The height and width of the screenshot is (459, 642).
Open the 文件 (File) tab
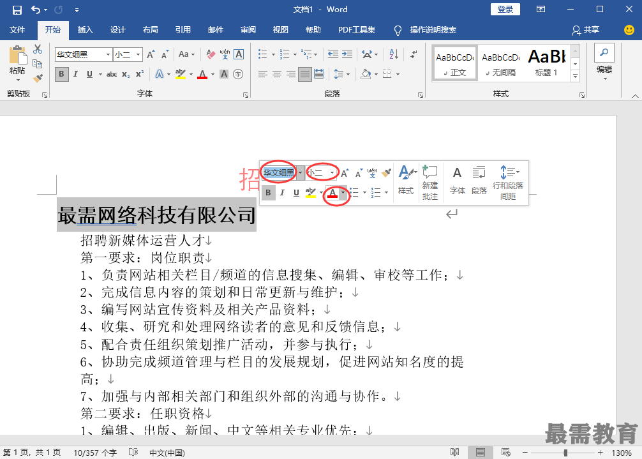tap(17, 30)
